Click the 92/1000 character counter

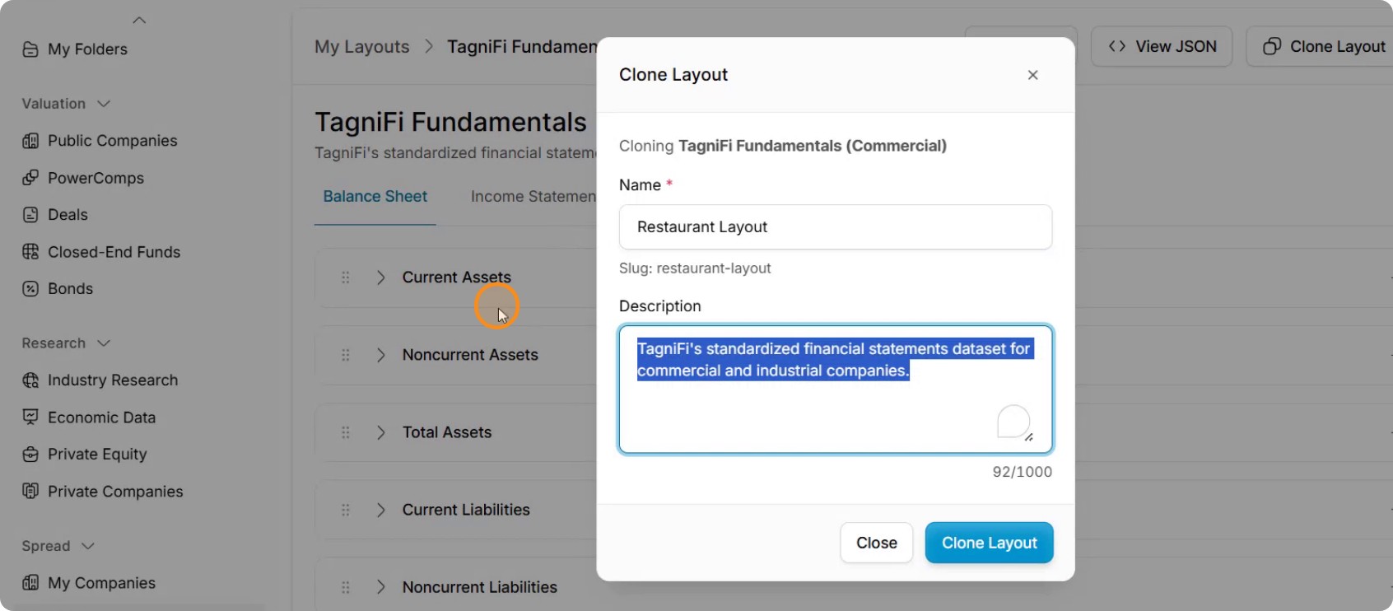(1023, 472)
